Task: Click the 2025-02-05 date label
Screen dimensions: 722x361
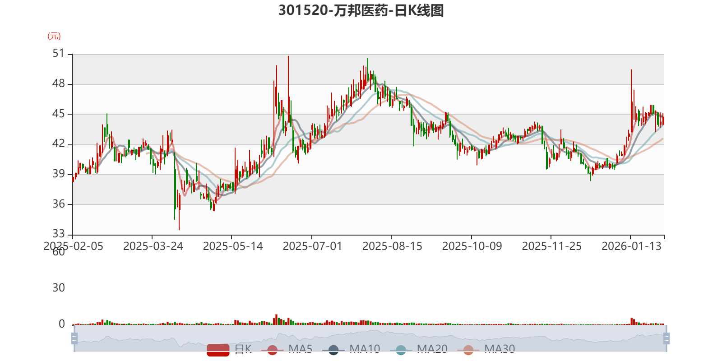Action: (x=73, y=246)
